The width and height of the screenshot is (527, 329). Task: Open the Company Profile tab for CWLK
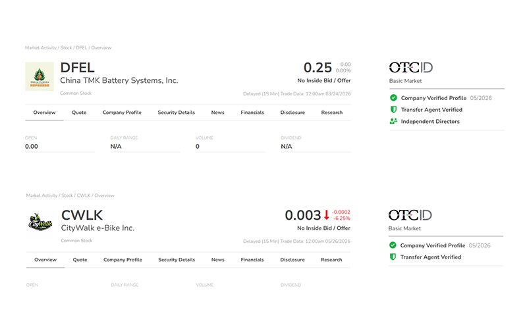coord(123,260)
